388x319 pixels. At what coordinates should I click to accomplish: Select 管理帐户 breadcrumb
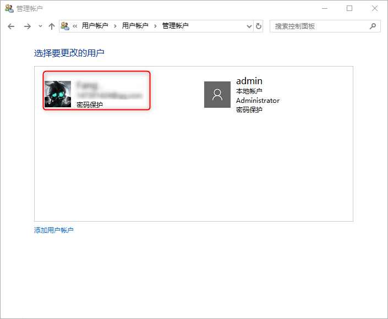(x=175, y=26)
